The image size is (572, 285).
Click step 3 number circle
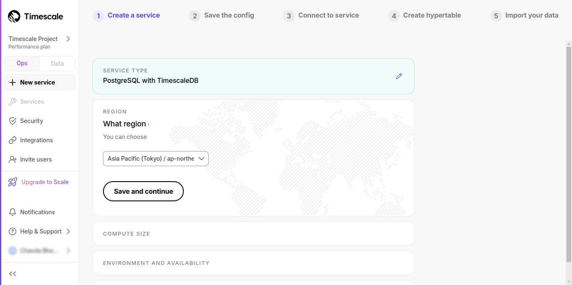click(x=289, y=16)
